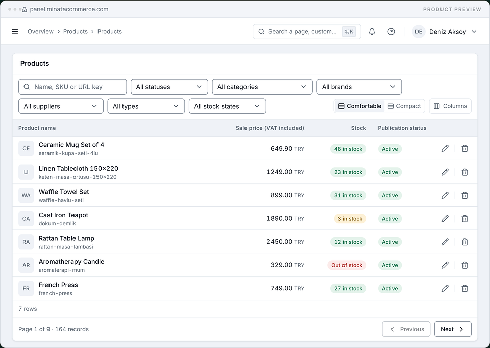Click the Name, SKU or URL key field

point(72,87)
